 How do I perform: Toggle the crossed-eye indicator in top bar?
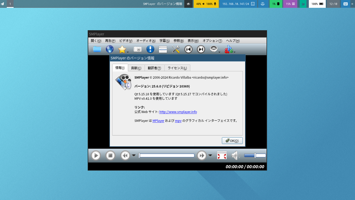(x=188, y=4)
